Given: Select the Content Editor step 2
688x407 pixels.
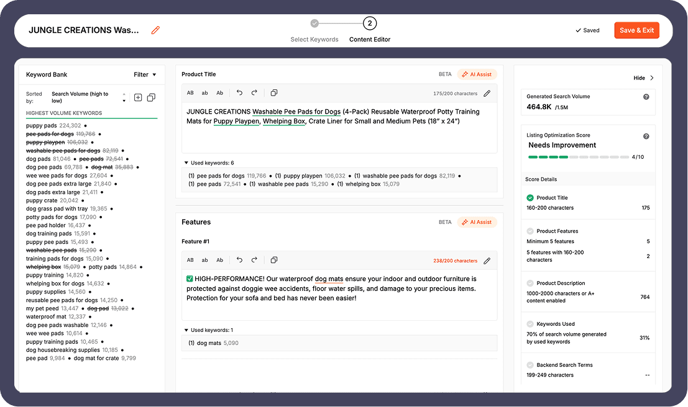Looking at the screenshot, I should tap(370, 30).
